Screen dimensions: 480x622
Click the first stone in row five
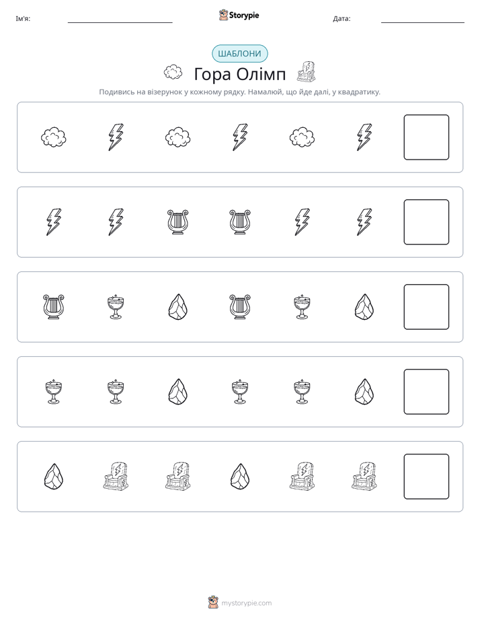[54, 477]
